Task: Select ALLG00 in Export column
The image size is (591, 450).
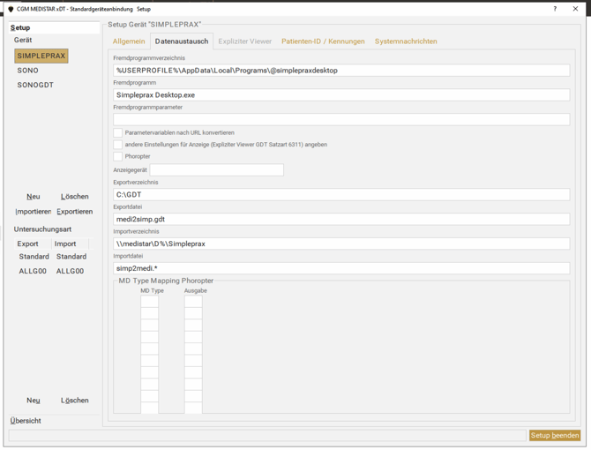Action: pyautogui.click(x=33, y=272)
